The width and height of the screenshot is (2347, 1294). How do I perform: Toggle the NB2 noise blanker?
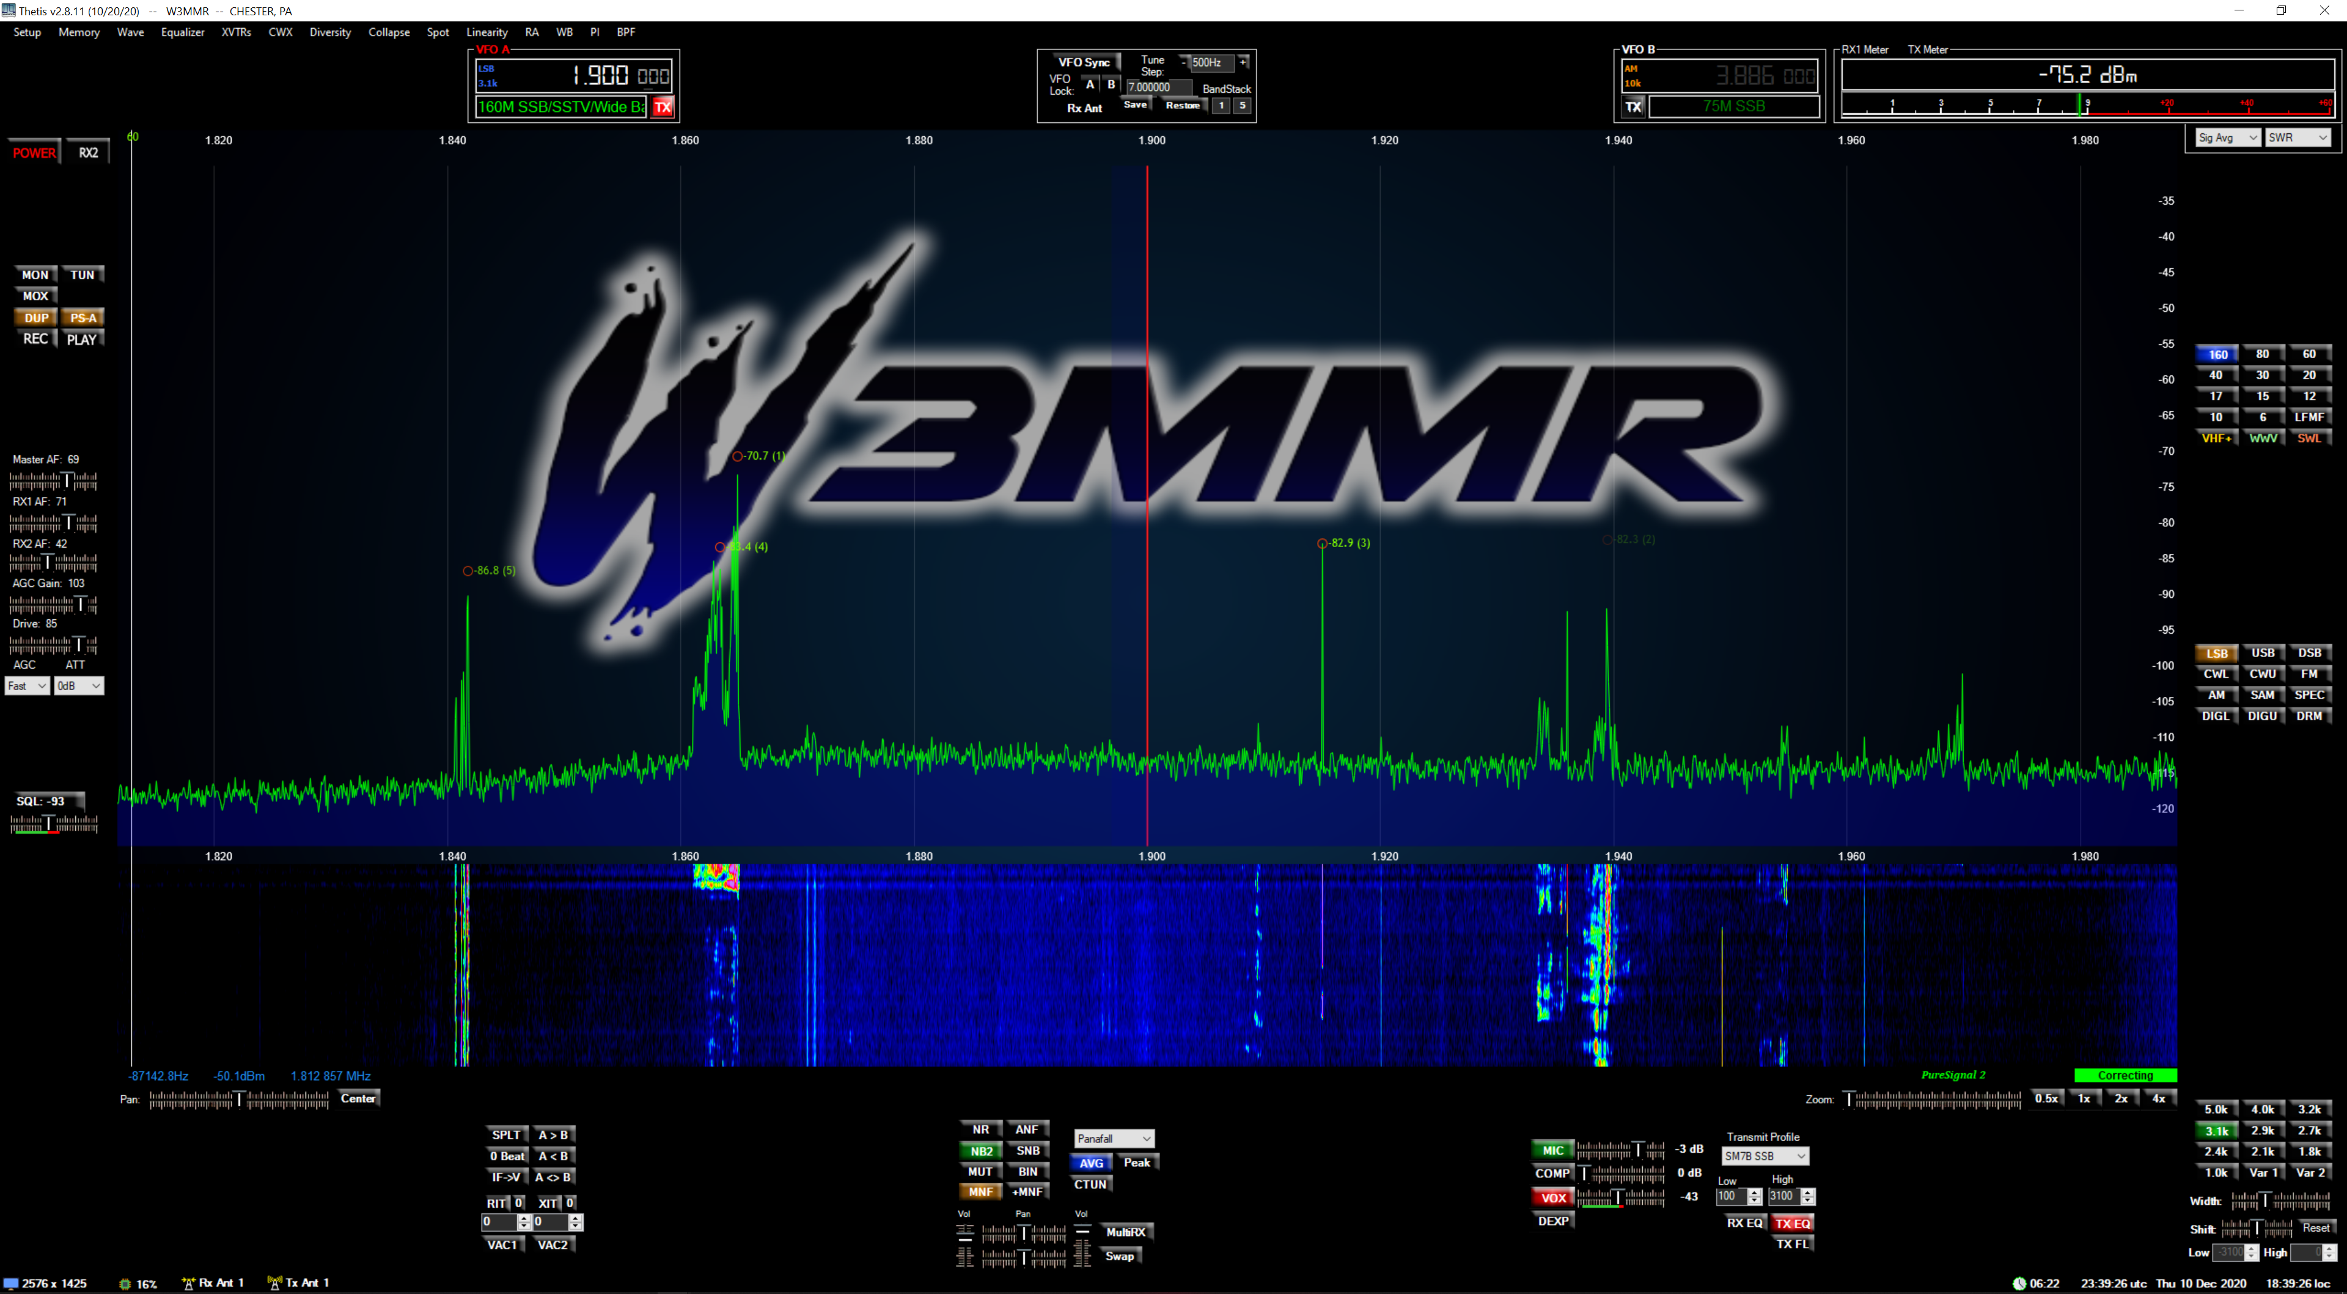tap(980, 1151)
